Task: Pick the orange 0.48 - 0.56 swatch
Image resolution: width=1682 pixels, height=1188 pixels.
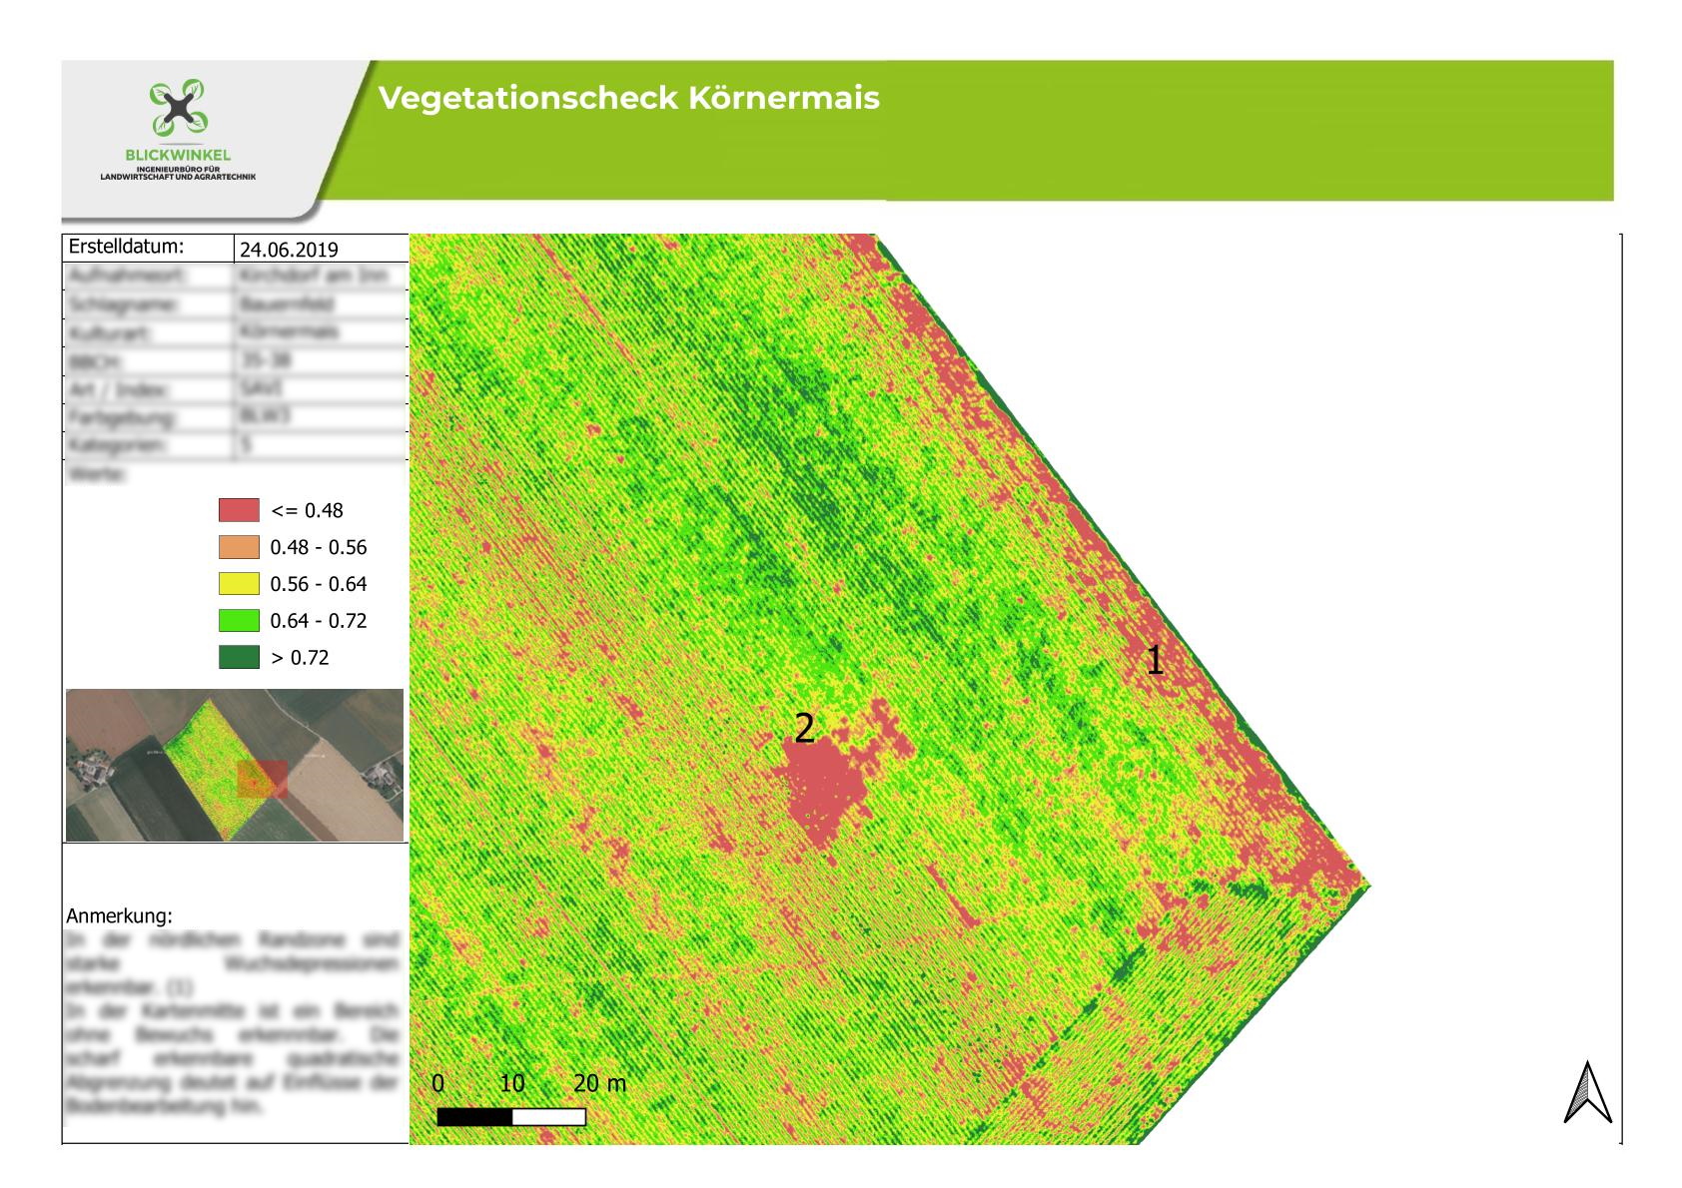Action: (239, 547)
